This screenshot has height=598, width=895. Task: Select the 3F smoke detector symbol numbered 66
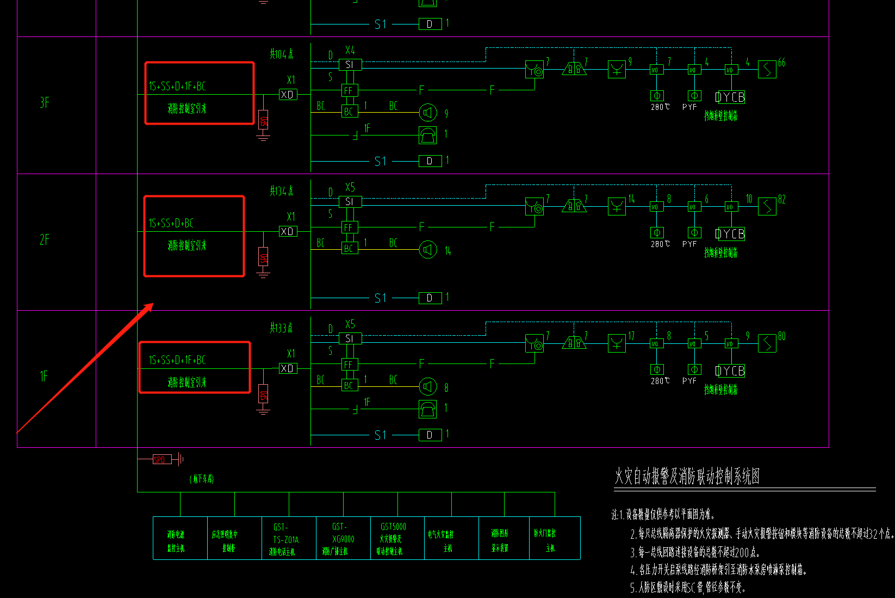coord(767,69)
